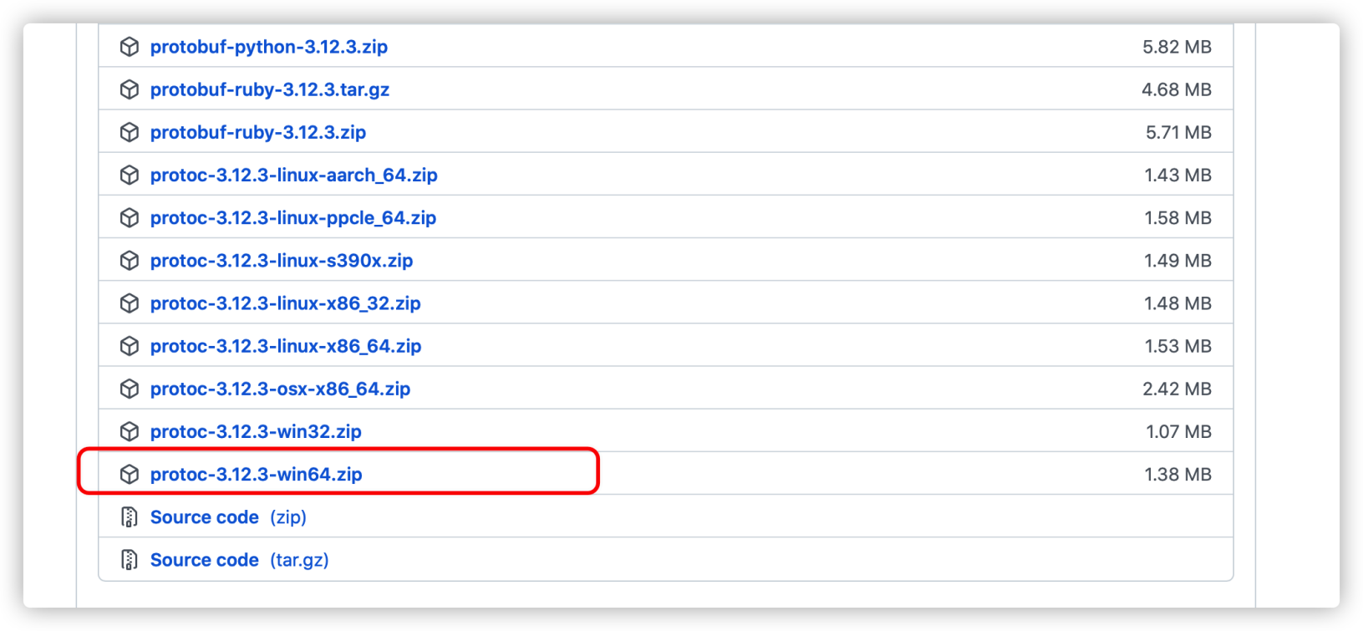Image resolution: width=1363 pixels, height=631 pixels.
Task: Click package icon beside protoc linux-aarch_64 zip
Action: click(130, 175)
